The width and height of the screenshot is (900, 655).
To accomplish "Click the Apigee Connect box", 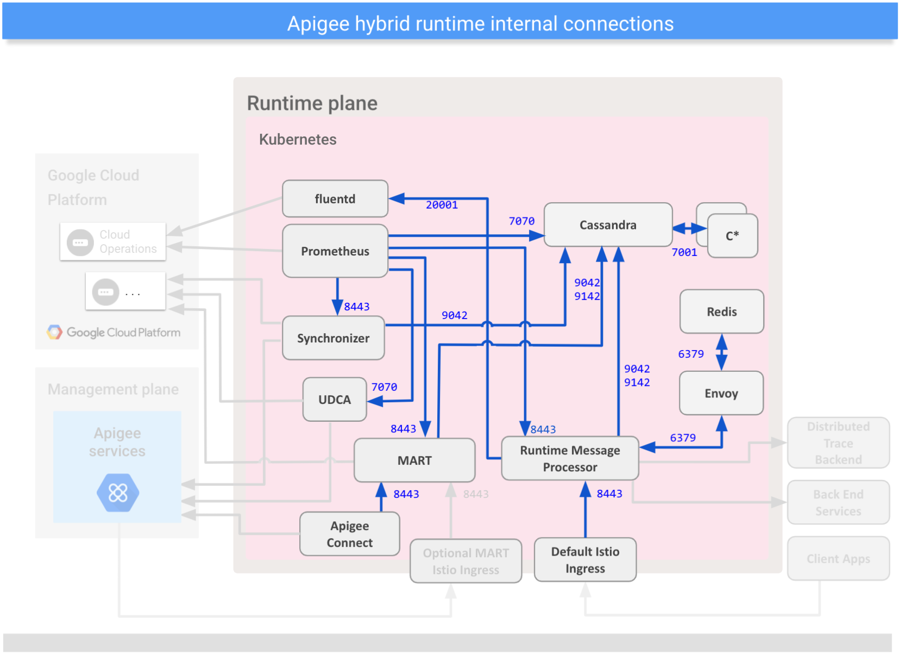I will coord(349,534).
